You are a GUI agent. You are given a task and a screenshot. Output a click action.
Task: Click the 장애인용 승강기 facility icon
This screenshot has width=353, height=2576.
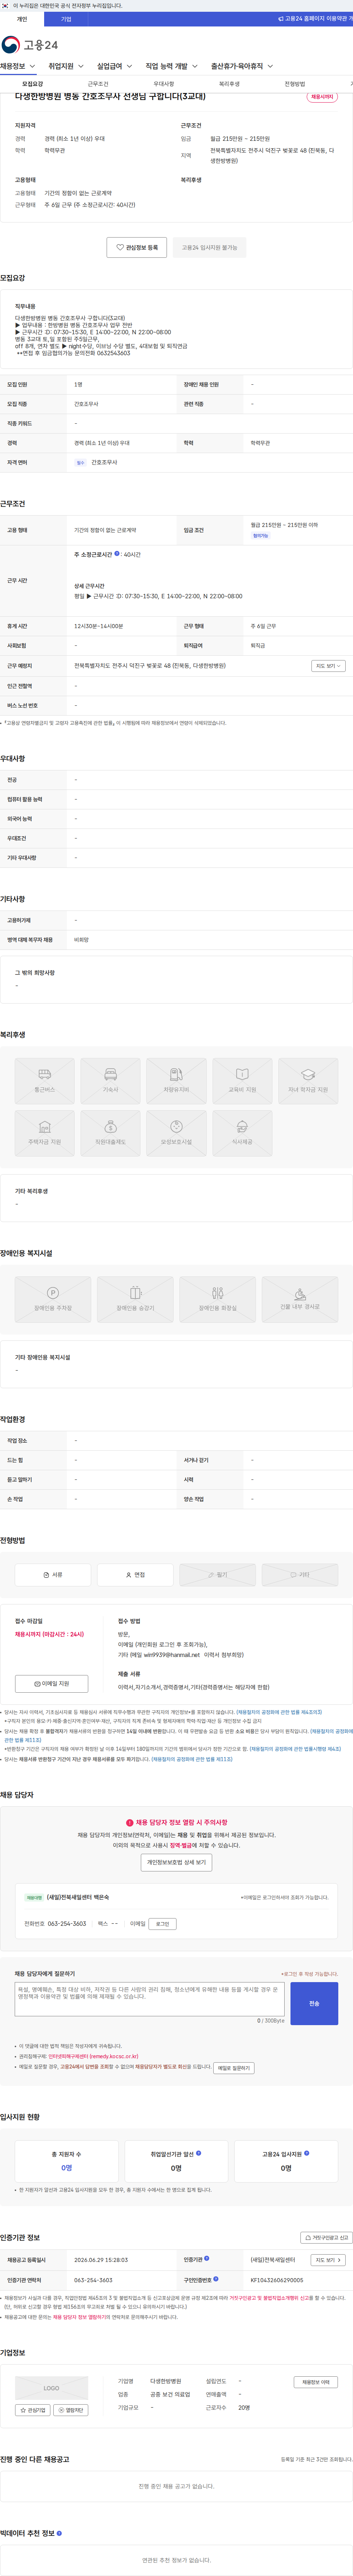135,1299
